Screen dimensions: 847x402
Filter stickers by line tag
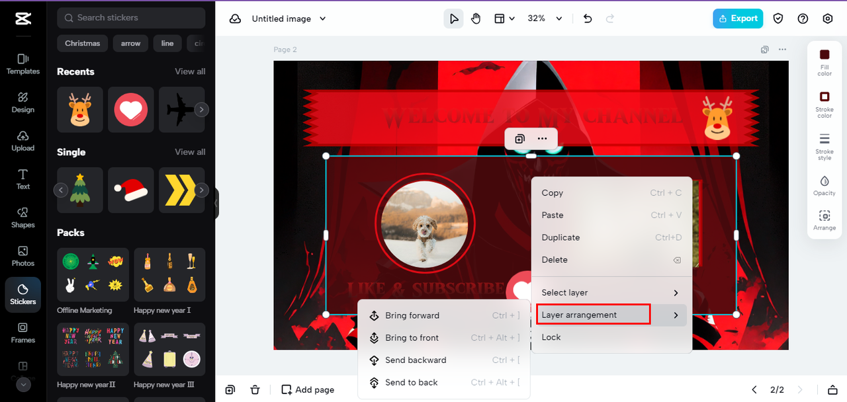point(167,44)
